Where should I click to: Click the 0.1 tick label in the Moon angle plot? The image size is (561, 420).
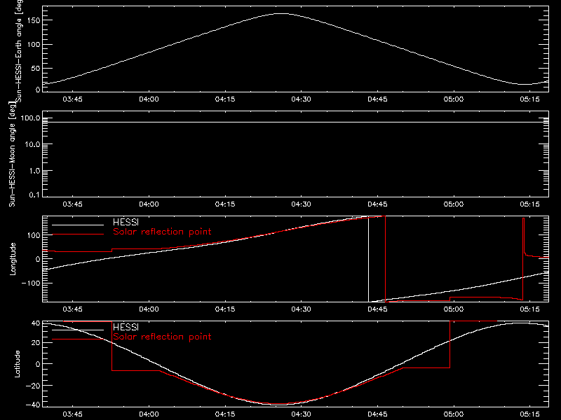(34, 195)
